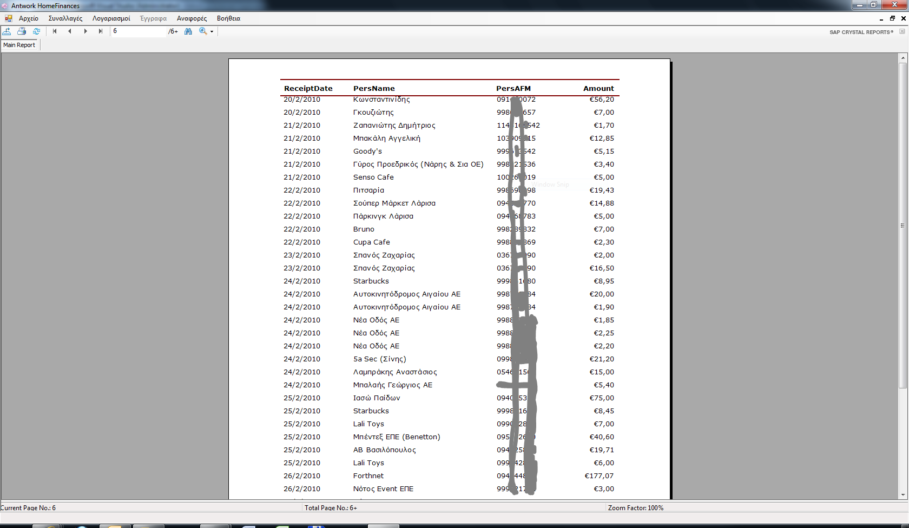Viewport: 909px width, 528px height.
Task: Select the Ζαπανιώτης Δημήτριος name cell
Action: click(394, 126)
